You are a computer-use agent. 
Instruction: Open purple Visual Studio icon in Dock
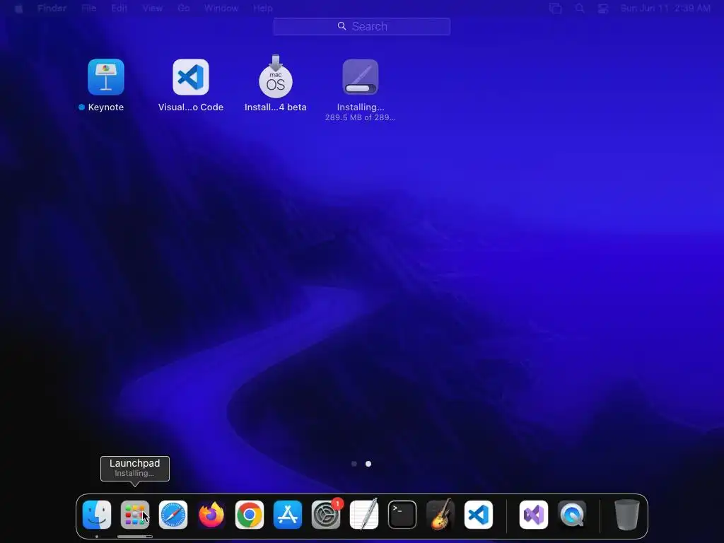click(x=534, y=515)
